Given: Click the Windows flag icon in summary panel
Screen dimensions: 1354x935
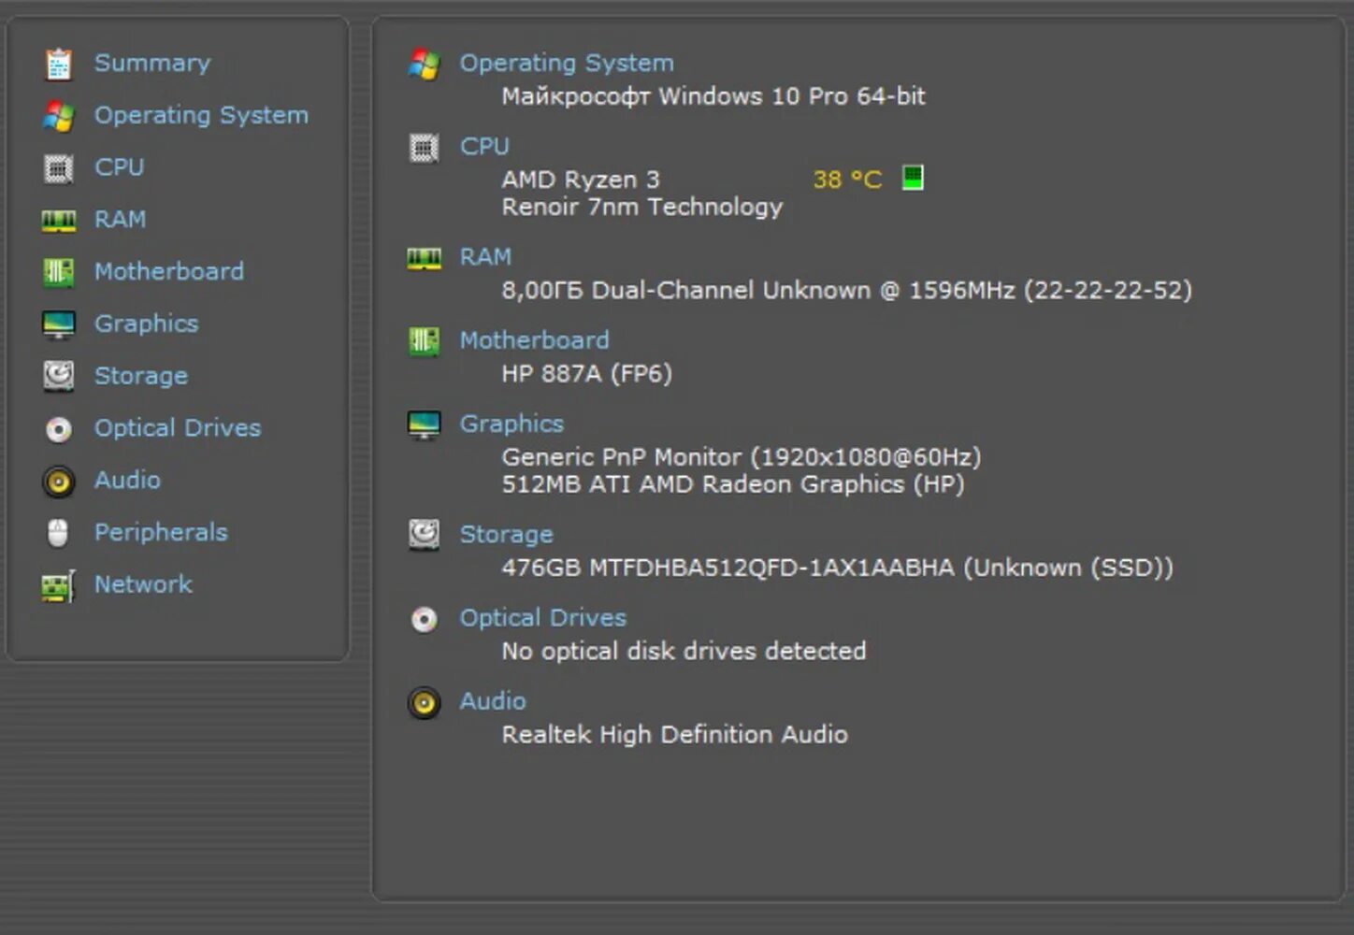Looking at the screenshot, I should (424, 64).
